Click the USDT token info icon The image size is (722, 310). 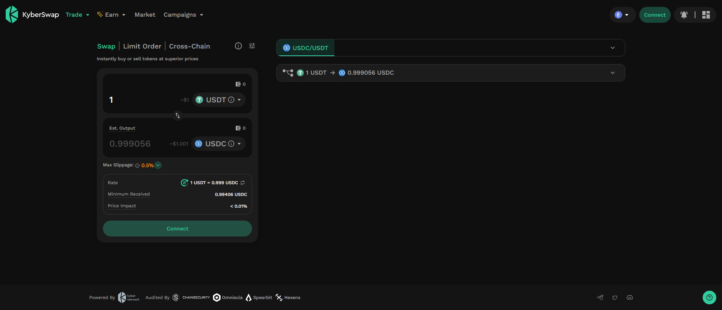tap(231, 100)
